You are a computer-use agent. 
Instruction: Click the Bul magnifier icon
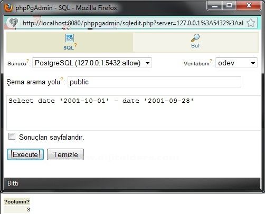195,38
